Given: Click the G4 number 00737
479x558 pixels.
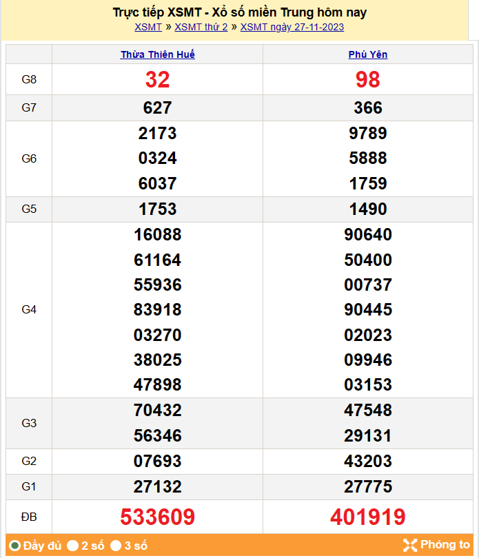Looking at the screenshot, I should pyautogui.click(x=368, y=285).
